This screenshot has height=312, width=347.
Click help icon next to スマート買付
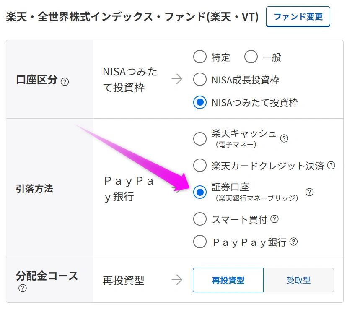pyautogui.click(x=274, y=219)
